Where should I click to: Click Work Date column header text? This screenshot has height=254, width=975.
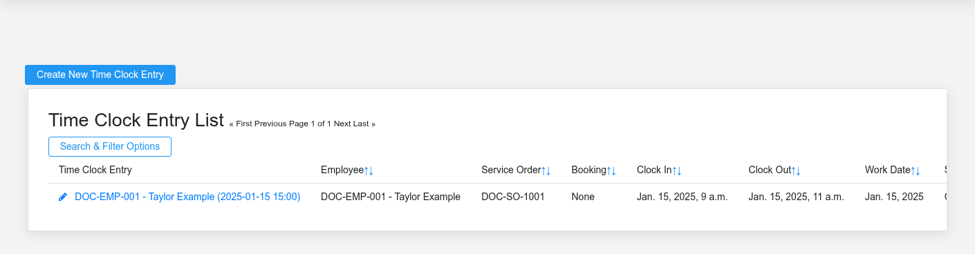[888, 170]
